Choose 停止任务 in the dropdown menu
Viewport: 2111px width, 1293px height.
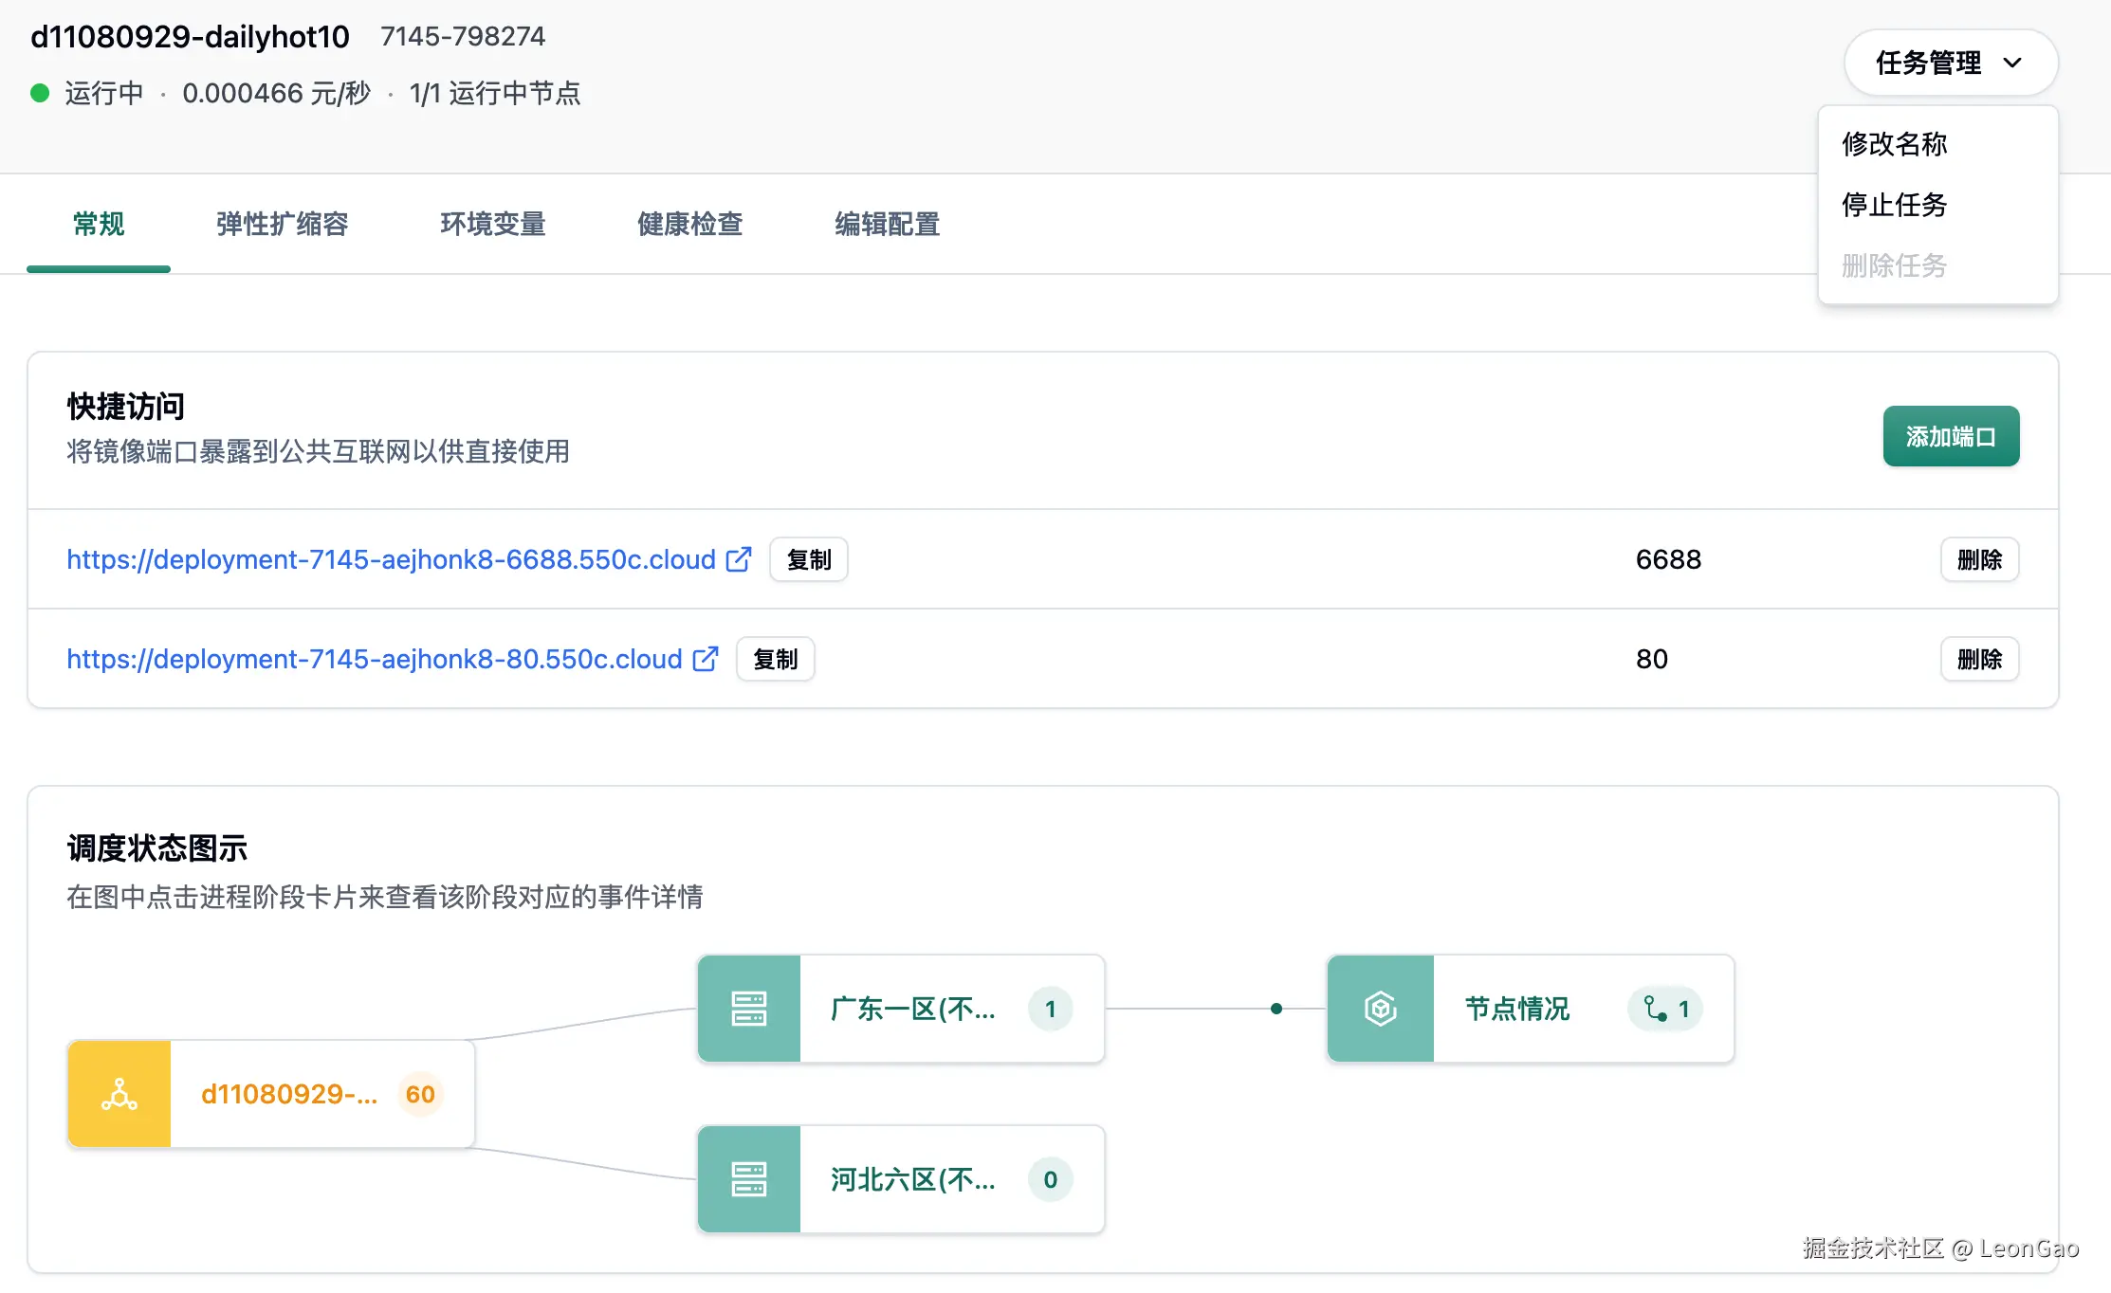point(1894,205)
